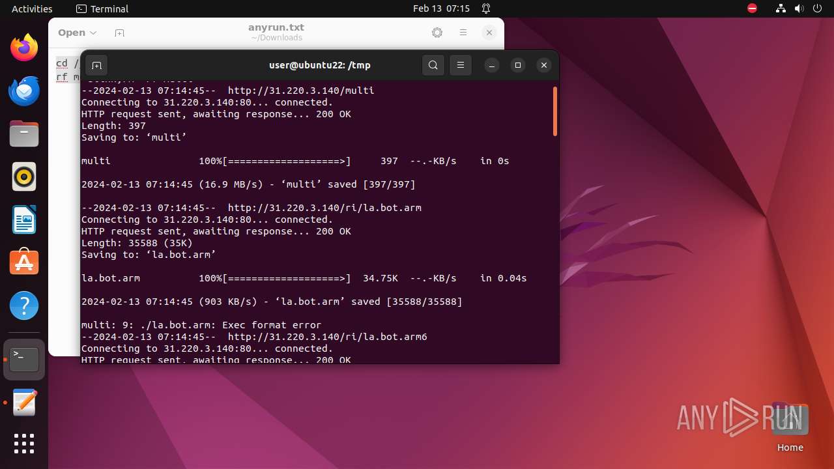The height and width of the screenshot is (469, 834).
Task: Launch Thunderbird mail from the dock
Action: [x=24, y=91]
